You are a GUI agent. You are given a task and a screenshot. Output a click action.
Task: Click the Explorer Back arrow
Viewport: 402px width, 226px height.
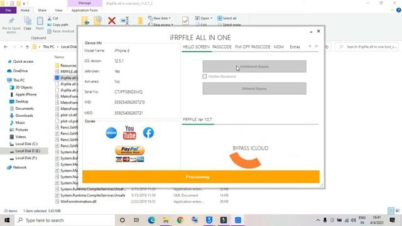point(6,47)
